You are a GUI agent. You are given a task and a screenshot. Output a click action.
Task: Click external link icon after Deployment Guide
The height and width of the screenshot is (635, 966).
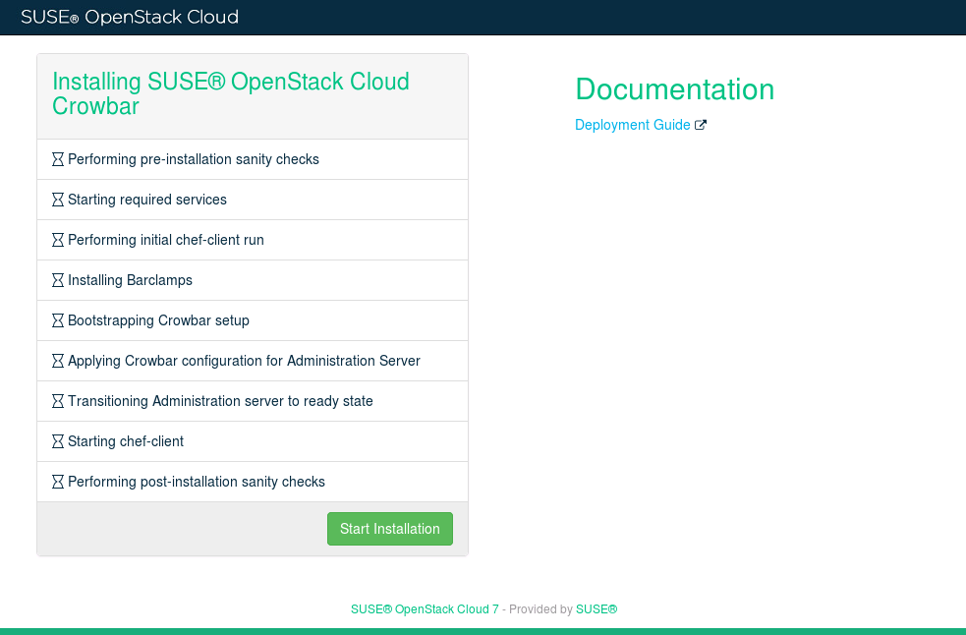coord(701,125)
